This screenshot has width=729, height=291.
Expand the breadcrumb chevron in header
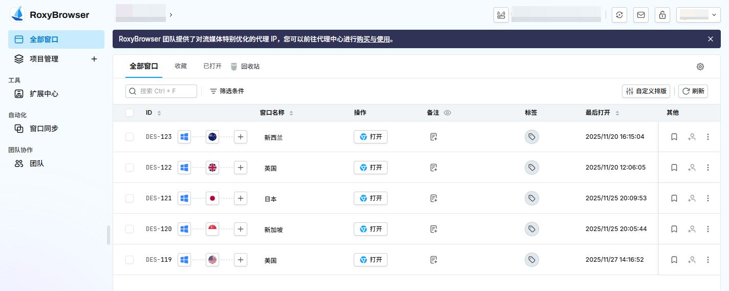[x=171, y=15]
